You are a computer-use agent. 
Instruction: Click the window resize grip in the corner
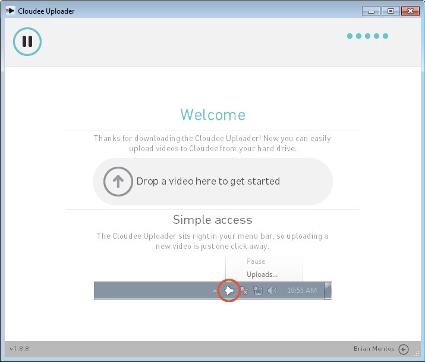coord(417,353)
